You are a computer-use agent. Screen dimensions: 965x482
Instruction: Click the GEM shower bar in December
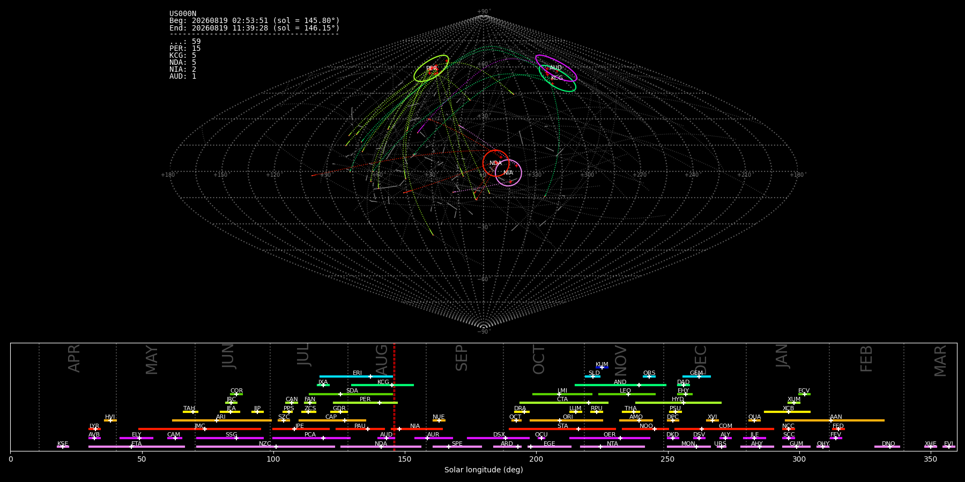(x=696, y=376)
